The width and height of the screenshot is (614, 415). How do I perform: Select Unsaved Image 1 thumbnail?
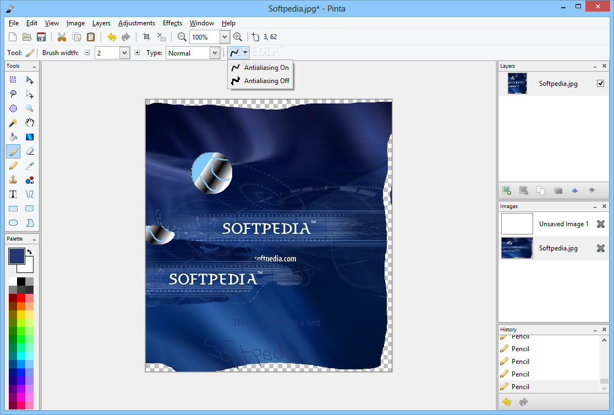[x=517, y=224]
